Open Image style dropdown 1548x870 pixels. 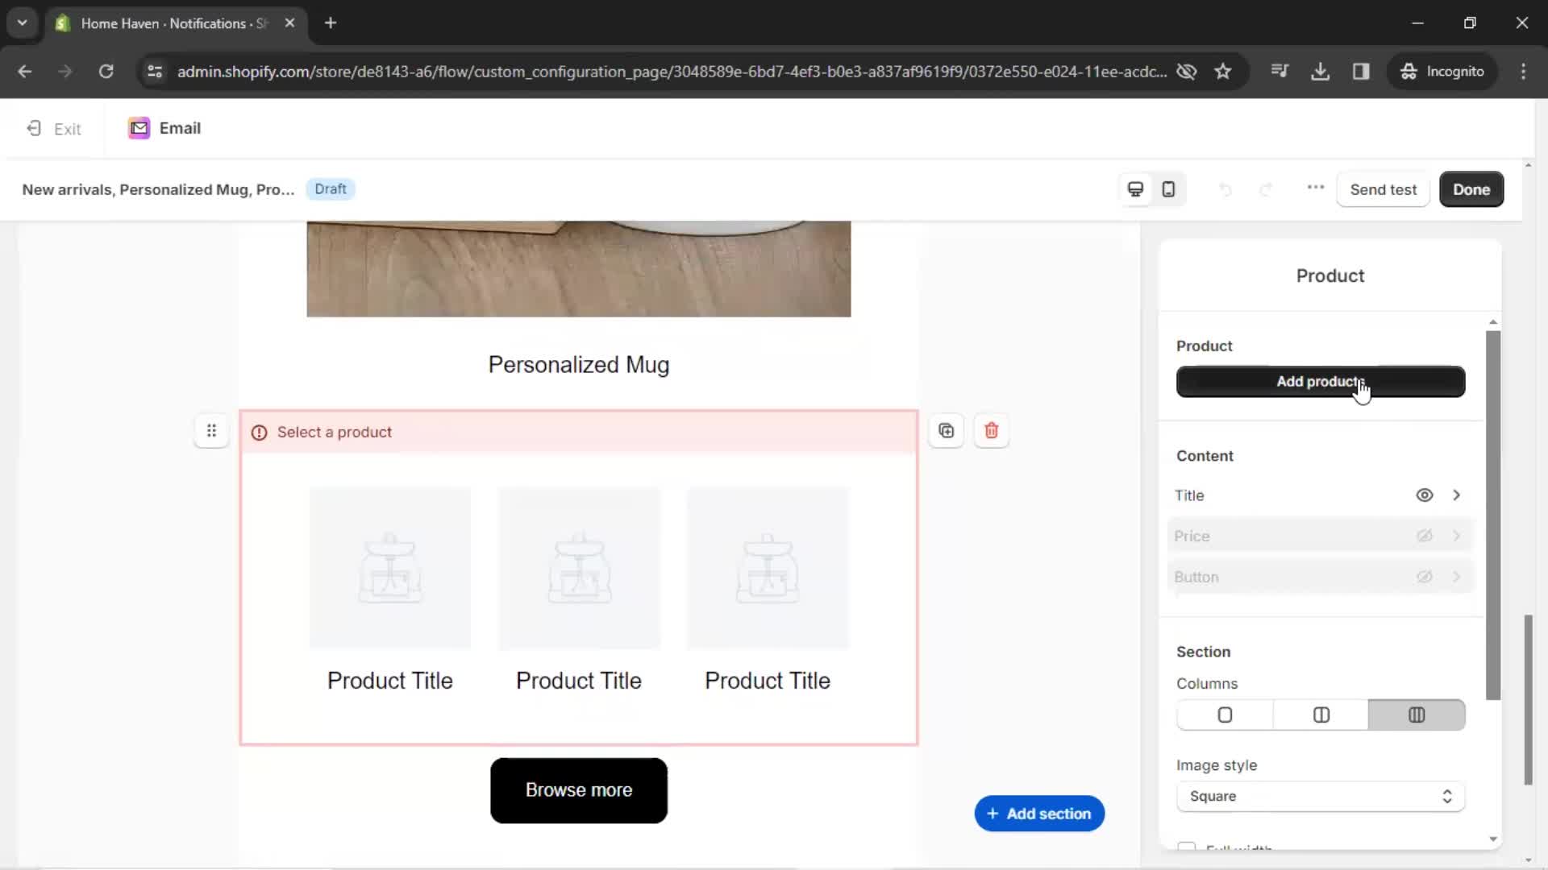[x=1321, y=796]
